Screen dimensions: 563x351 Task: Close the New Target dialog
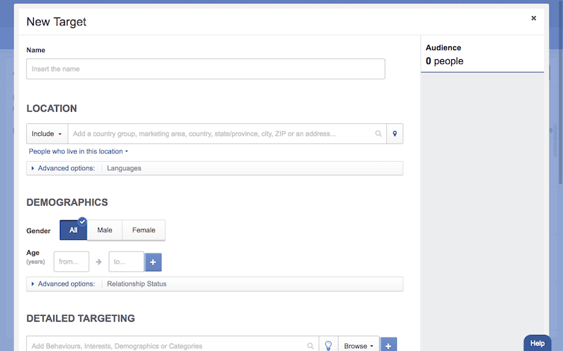pyautogui.click(x=533, y=18)
